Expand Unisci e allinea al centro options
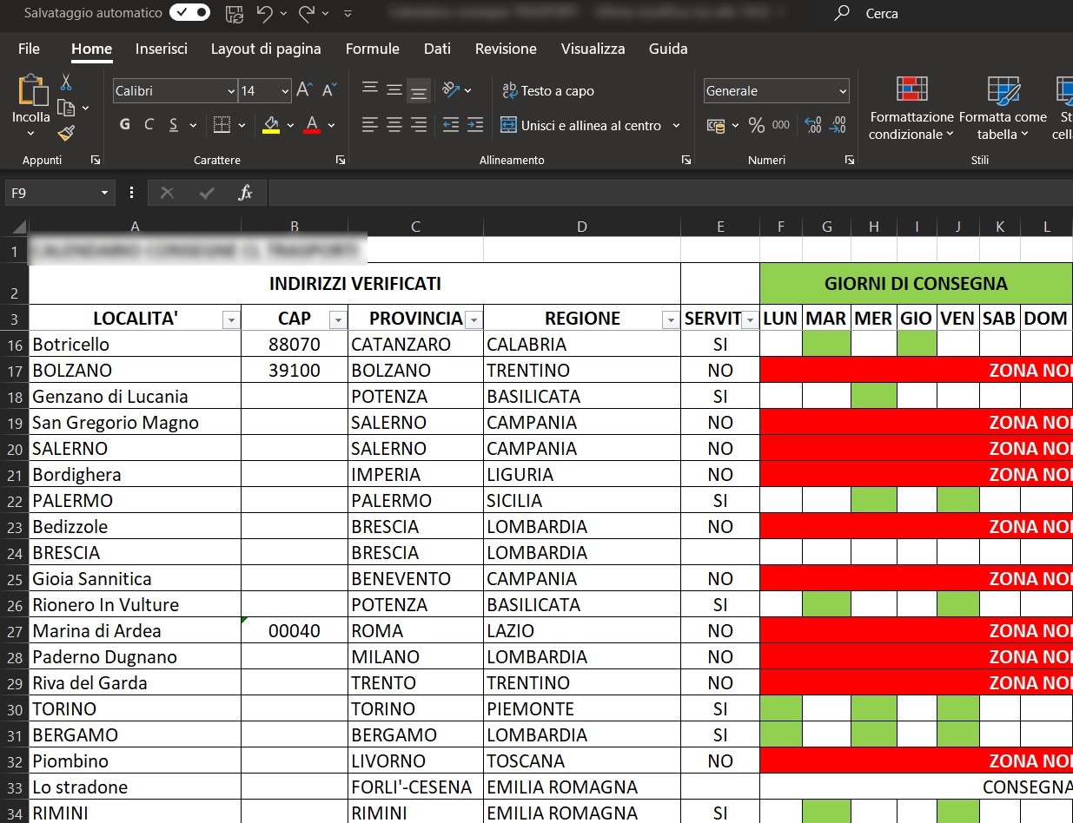This screenshot has height=823, width=1073. point(677,125)
